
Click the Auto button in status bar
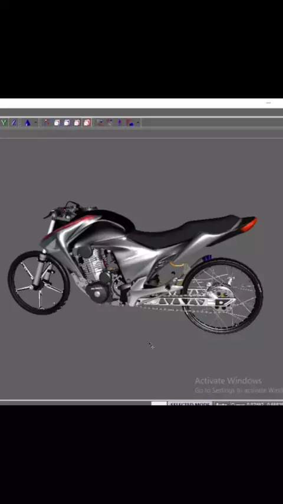point(221,404)
